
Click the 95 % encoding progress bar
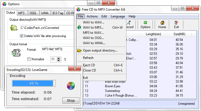click(34, 83)
